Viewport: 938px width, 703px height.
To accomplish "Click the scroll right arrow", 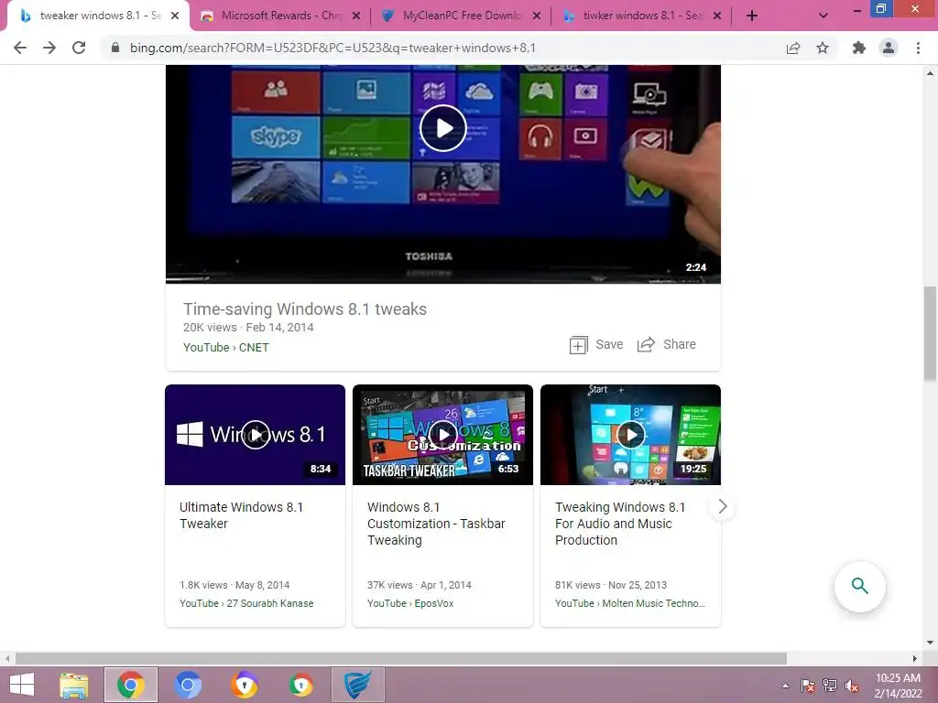I will click(x=915, y=659).
